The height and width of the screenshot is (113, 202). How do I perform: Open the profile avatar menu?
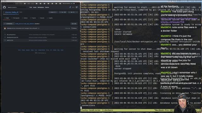pyautogui.click(x=77, y=7)
